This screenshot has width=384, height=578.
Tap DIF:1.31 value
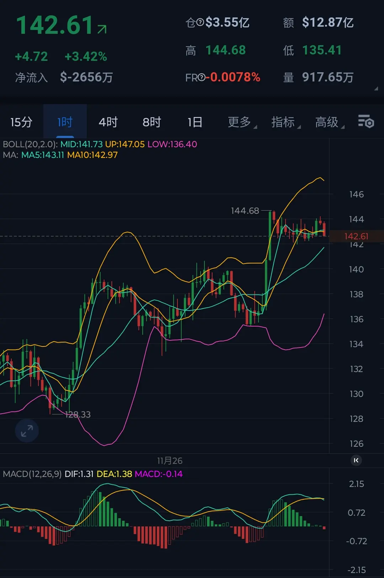pos(79,474)
